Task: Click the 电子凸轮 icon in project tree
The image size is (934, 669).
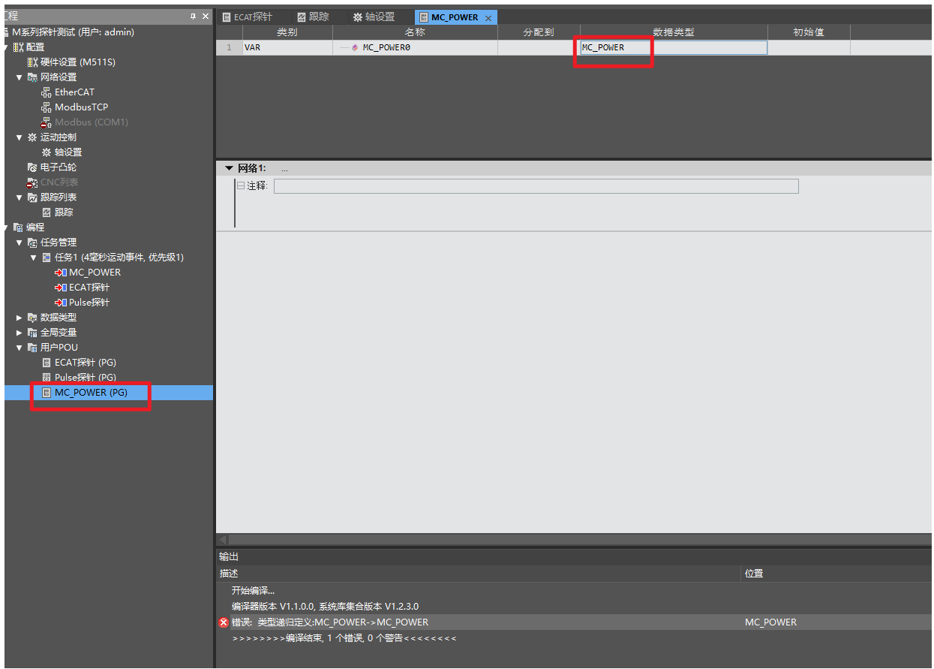Action: (x=32, y=167)
